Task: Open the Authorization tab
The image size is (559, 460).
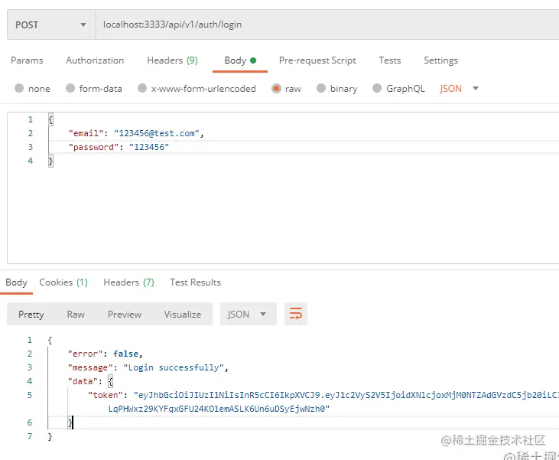Action: point(95,60)
